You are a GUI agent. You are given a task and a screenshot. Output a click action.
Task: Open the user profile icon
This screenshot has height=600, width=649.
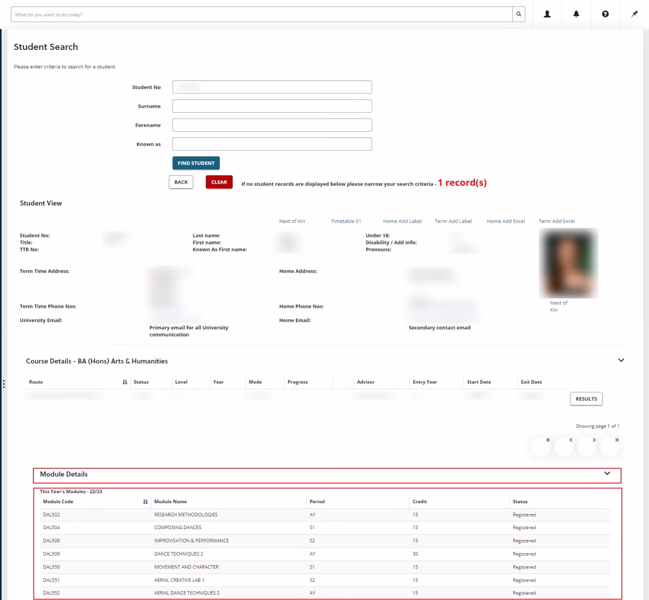[x=548, y=14]
